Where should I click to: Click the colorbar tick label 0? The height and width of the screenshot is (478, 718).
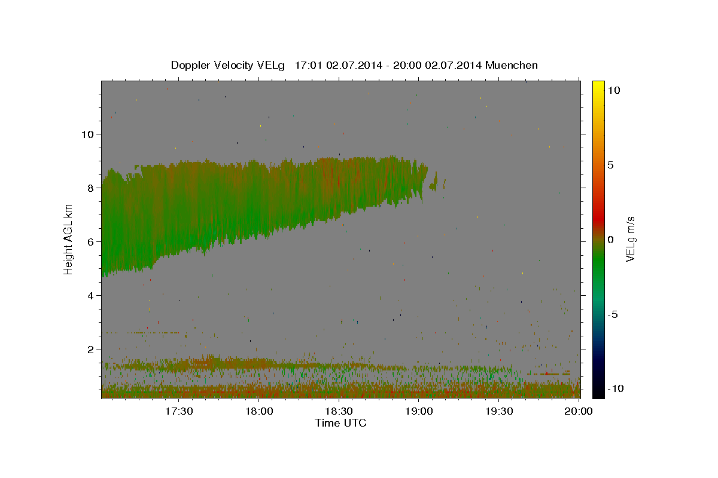(610, 240)
